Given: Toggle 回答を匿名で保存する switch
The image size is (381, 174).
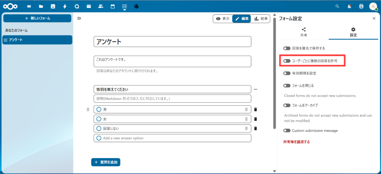Looking at the screenshot, I should pos(287,48).
